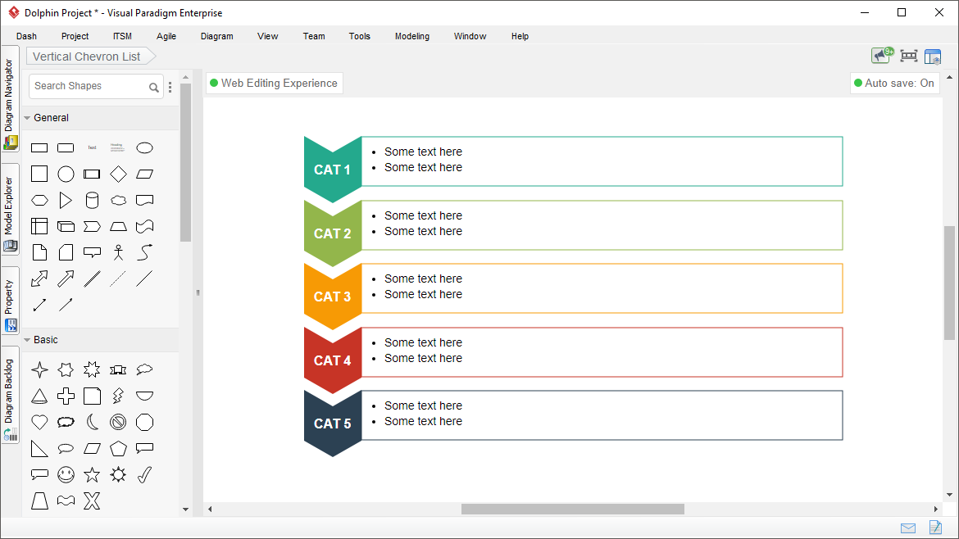
Task: Select the rectangle shape in General
Action: point(39,148)
